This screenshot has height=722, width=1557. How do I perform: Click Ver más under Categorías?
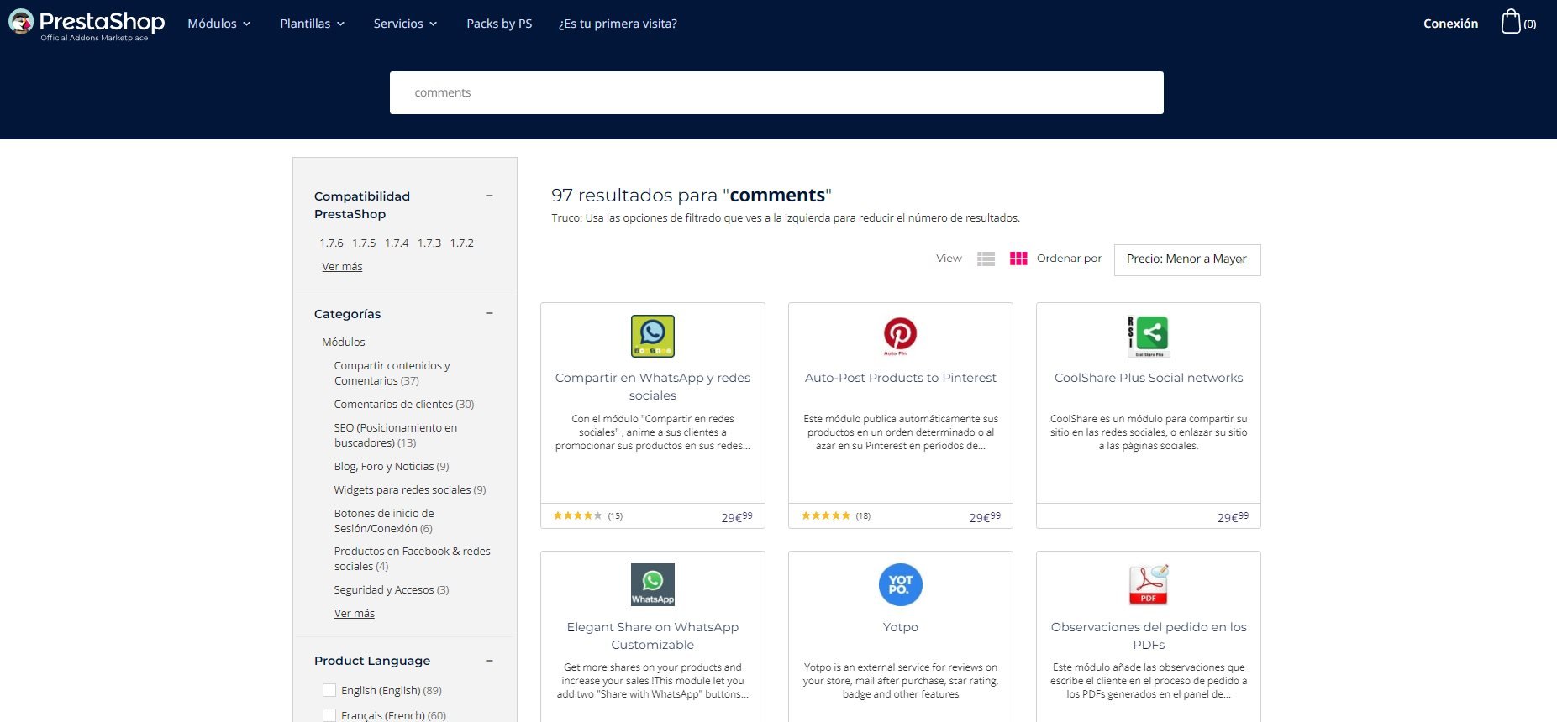(355, 613)
